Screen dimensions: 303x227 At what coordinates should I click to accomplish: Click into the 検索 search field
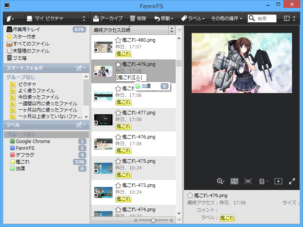262,19
